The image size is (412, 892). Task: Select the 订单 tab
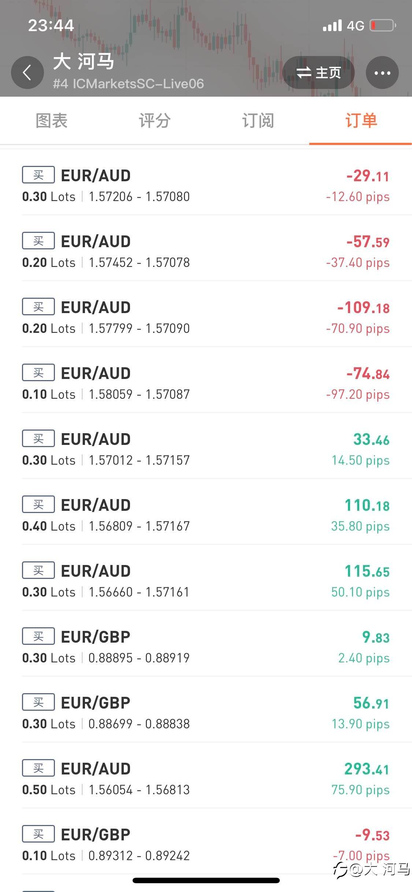click(x=361, y=121)
